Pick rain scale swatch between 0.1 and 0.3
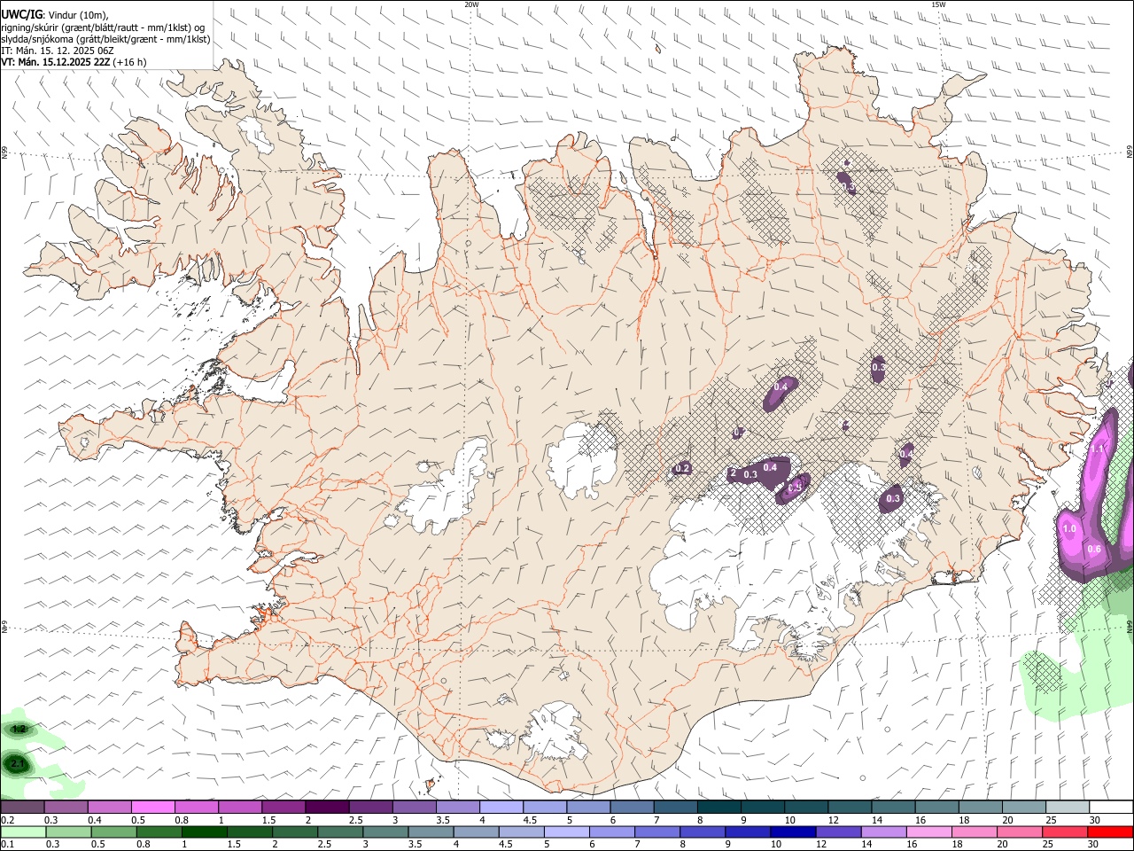This screenshot has width=1134, height=851. click(22, 831)
